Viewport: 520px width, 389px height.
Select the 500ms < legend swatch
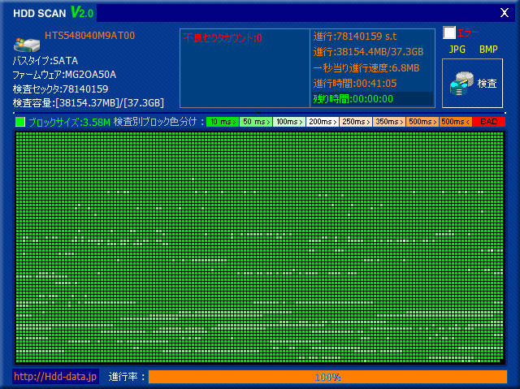point(456,122)
